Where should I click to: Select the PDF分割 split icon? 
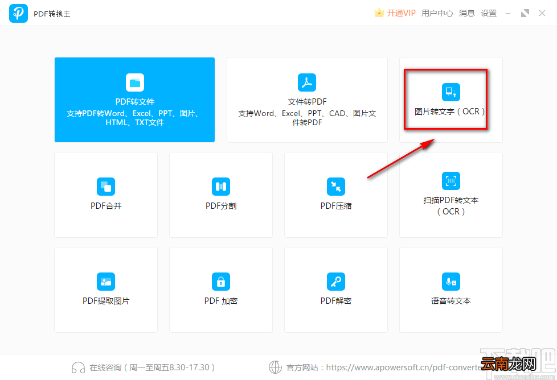[x=221, y=186]
